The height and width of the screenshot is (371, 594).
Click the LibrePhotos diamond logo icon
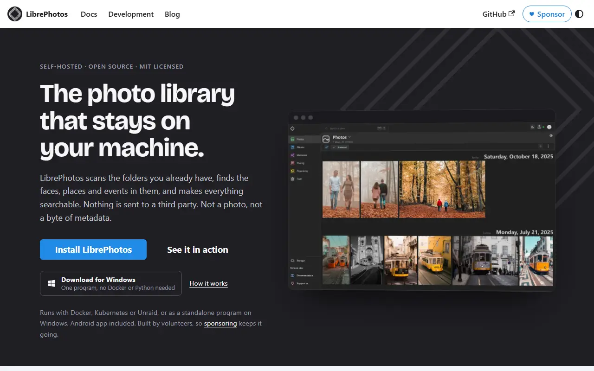pos(15,14)
